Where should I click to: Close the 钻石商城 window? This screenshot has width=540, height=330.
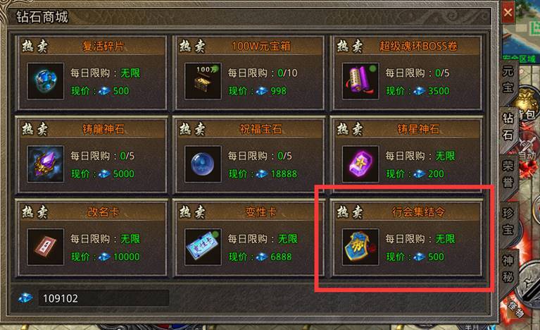(508, 13)
